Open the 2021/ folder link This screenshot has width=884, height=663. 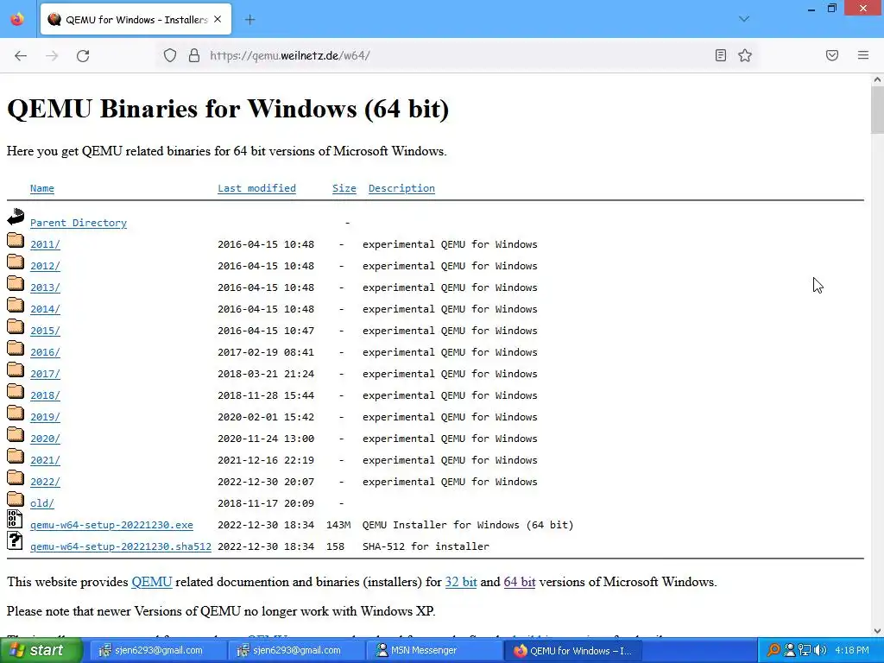45,461
